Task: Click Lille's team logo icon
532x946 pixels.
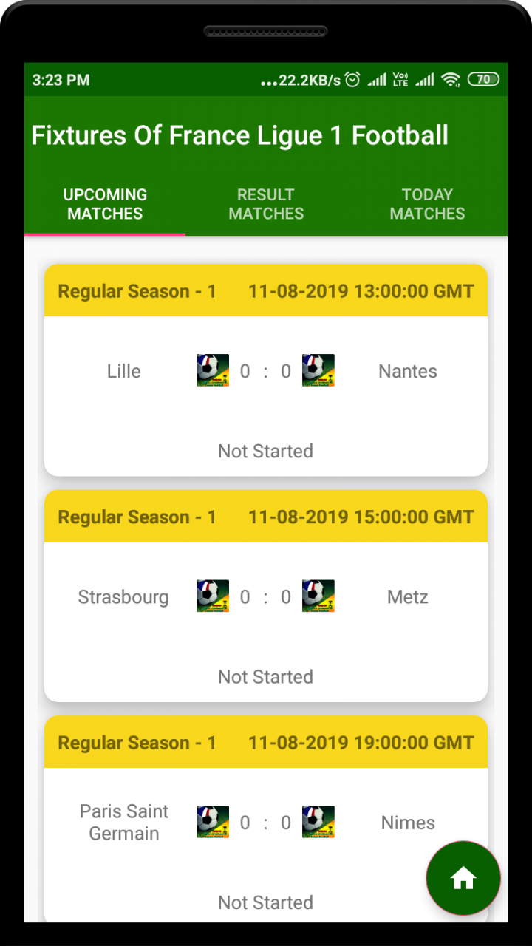Action: click(x=213, y=370)
